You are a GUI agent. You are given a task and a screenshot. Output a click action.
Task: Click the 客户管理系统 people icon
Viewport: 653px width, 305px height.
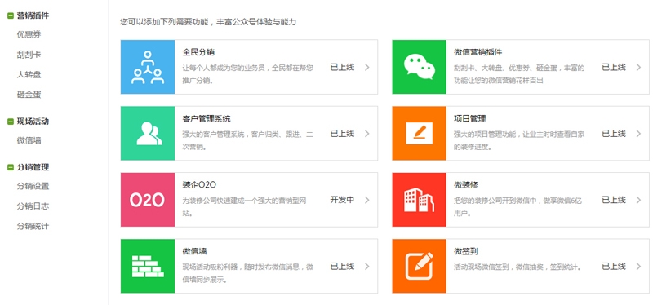coord(148,133)
